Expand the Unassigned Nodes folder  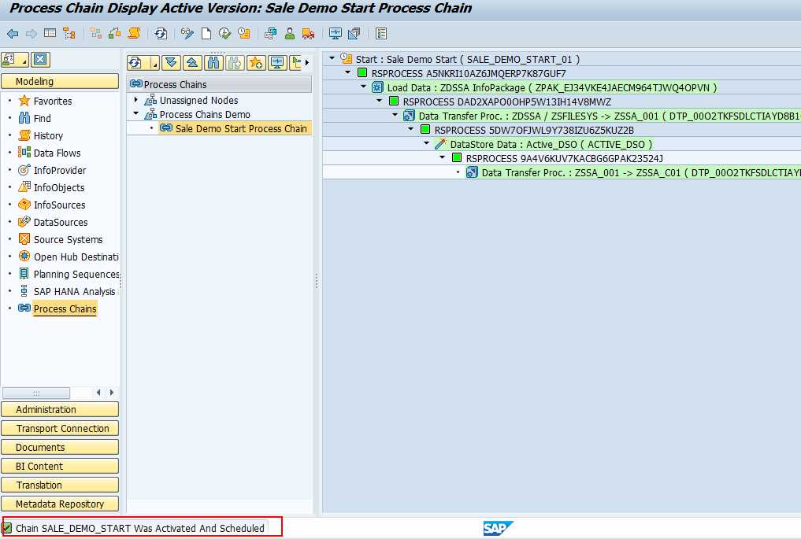[136, 99]
